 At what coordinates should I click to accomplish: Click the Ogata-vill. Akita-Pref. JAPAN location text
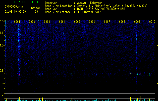tap(112, 6)
